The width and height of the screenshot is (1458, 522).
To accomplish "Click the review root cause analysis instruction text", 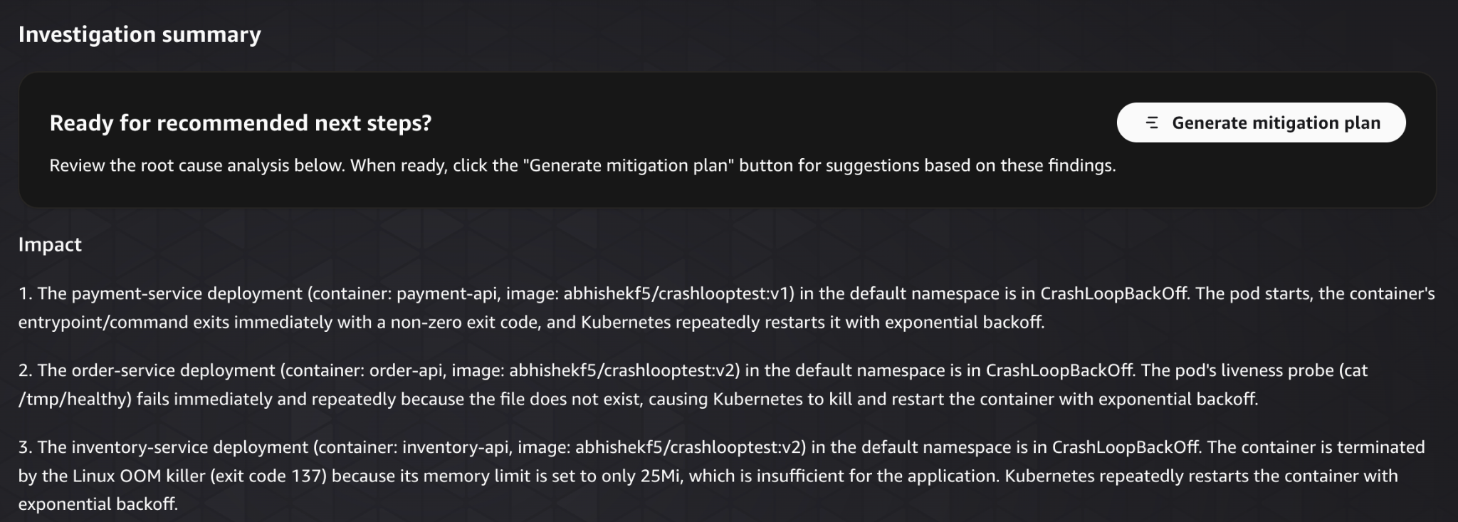I will click(x=285, y=166).
